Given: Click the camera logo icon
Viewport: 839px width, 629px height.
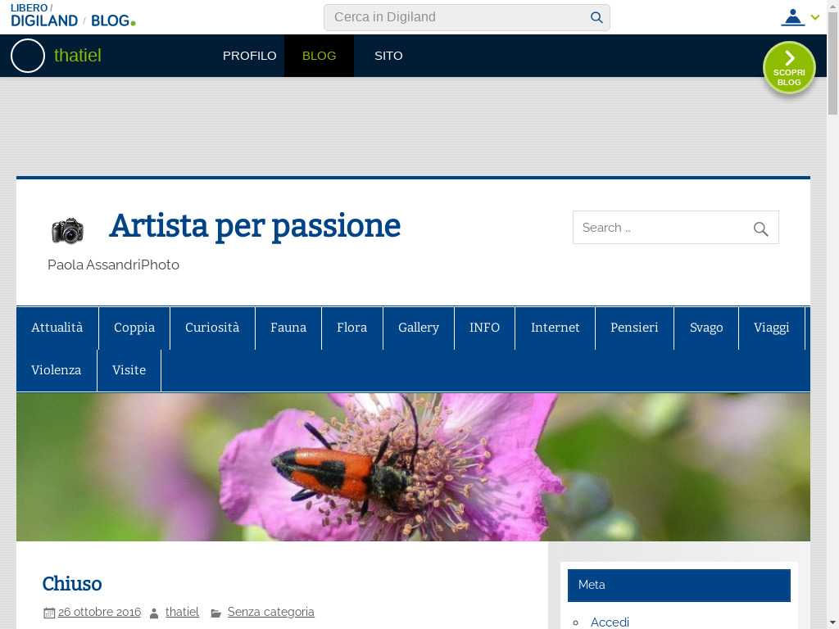Looking at the screenshot, I should tap(68, 230).
